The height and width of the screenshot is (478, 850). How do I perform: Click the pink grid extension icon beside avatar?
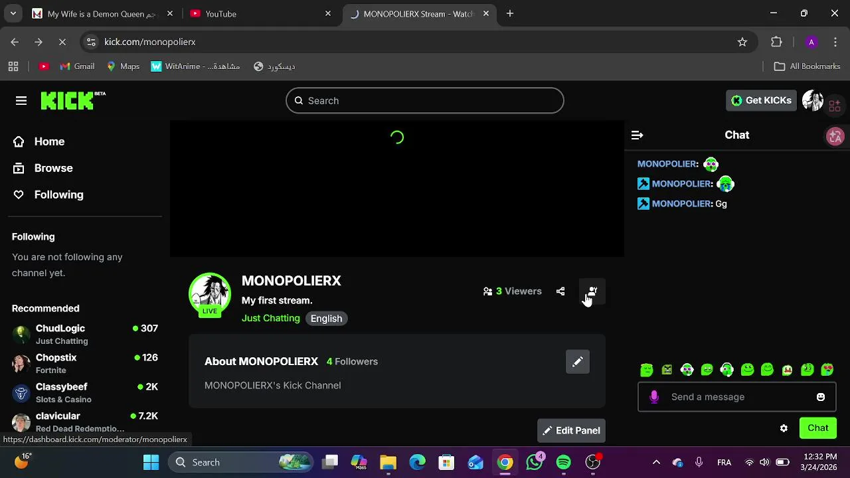coord(835,105)
